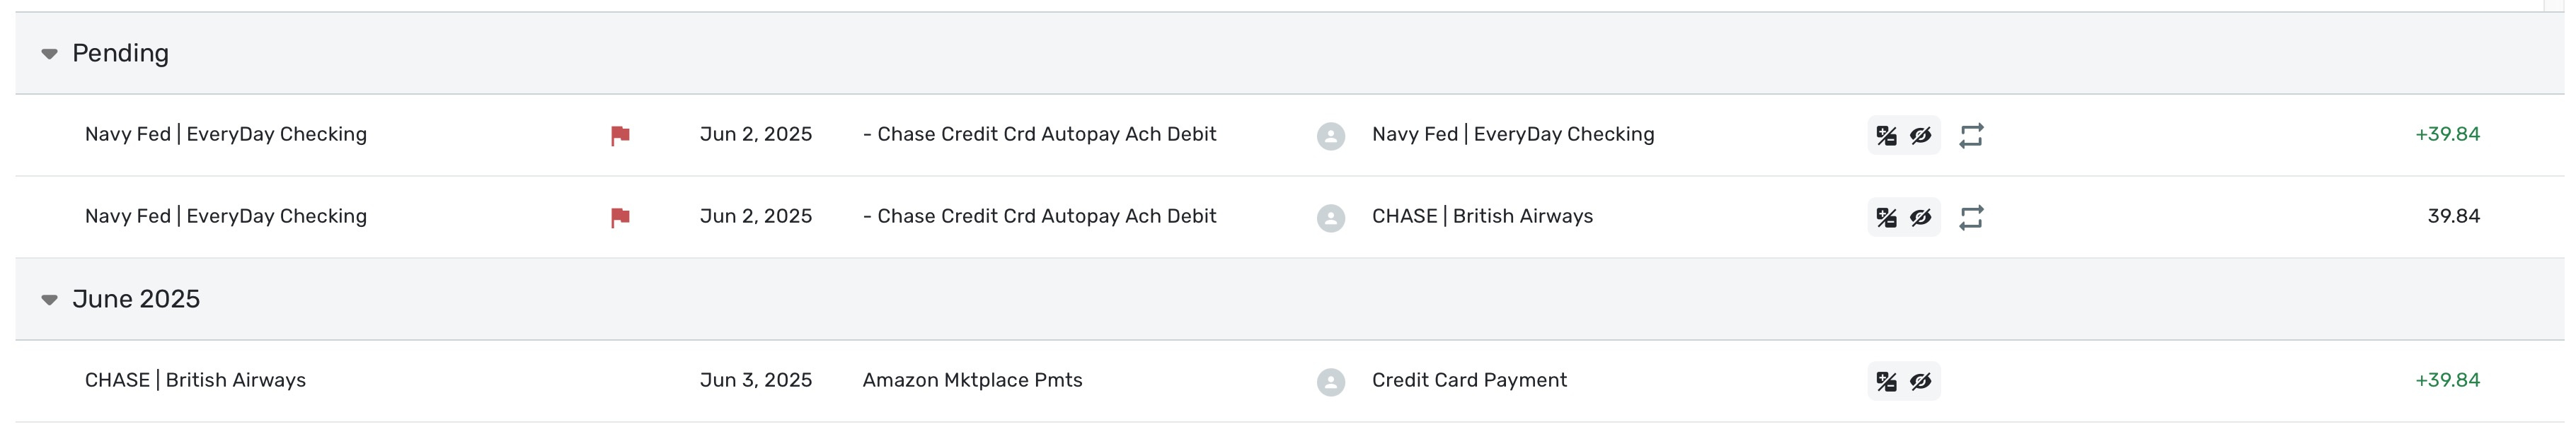Screen dimensions: 2576x434
Task: Toggle hidden eye on first pending transaction
Action: 1920,136
